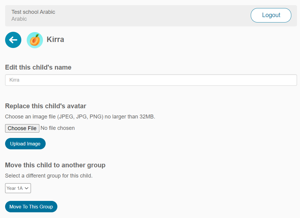Screen dimensions: 300x218
Task: Click the Move this child to another group heading
Action: pyautogui.click(x=55, y=165)
